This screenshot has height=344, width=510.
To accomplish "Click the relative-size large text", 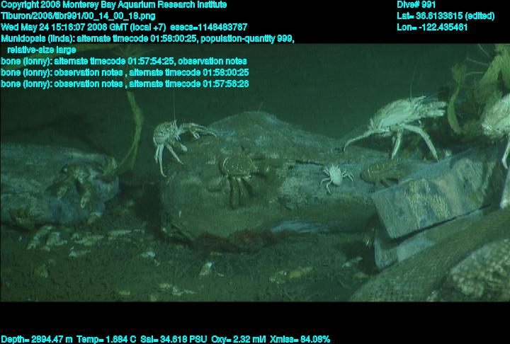I will (x=42, y=50).
